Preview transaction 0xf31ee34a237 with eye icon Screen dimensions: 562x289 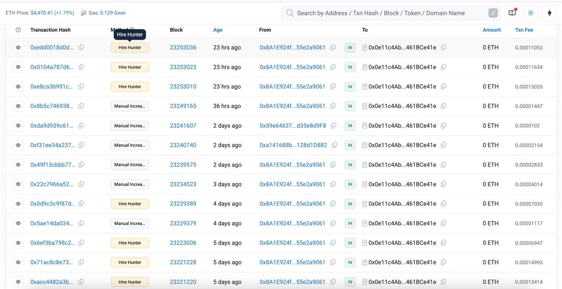(x=18, y=145)
